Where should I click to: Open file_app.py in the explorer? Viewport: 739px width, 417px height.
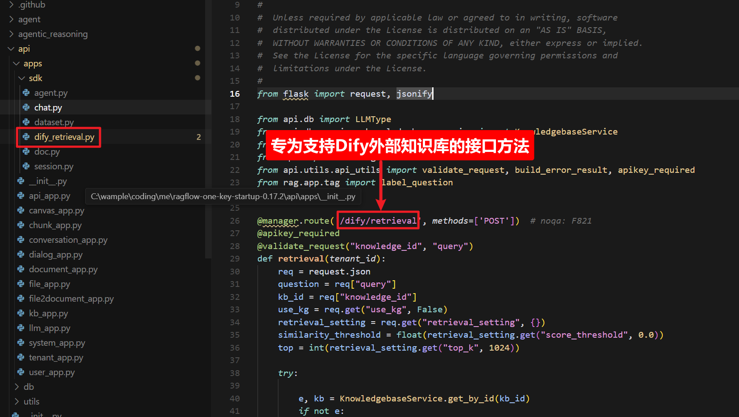[x=50, y=284]
